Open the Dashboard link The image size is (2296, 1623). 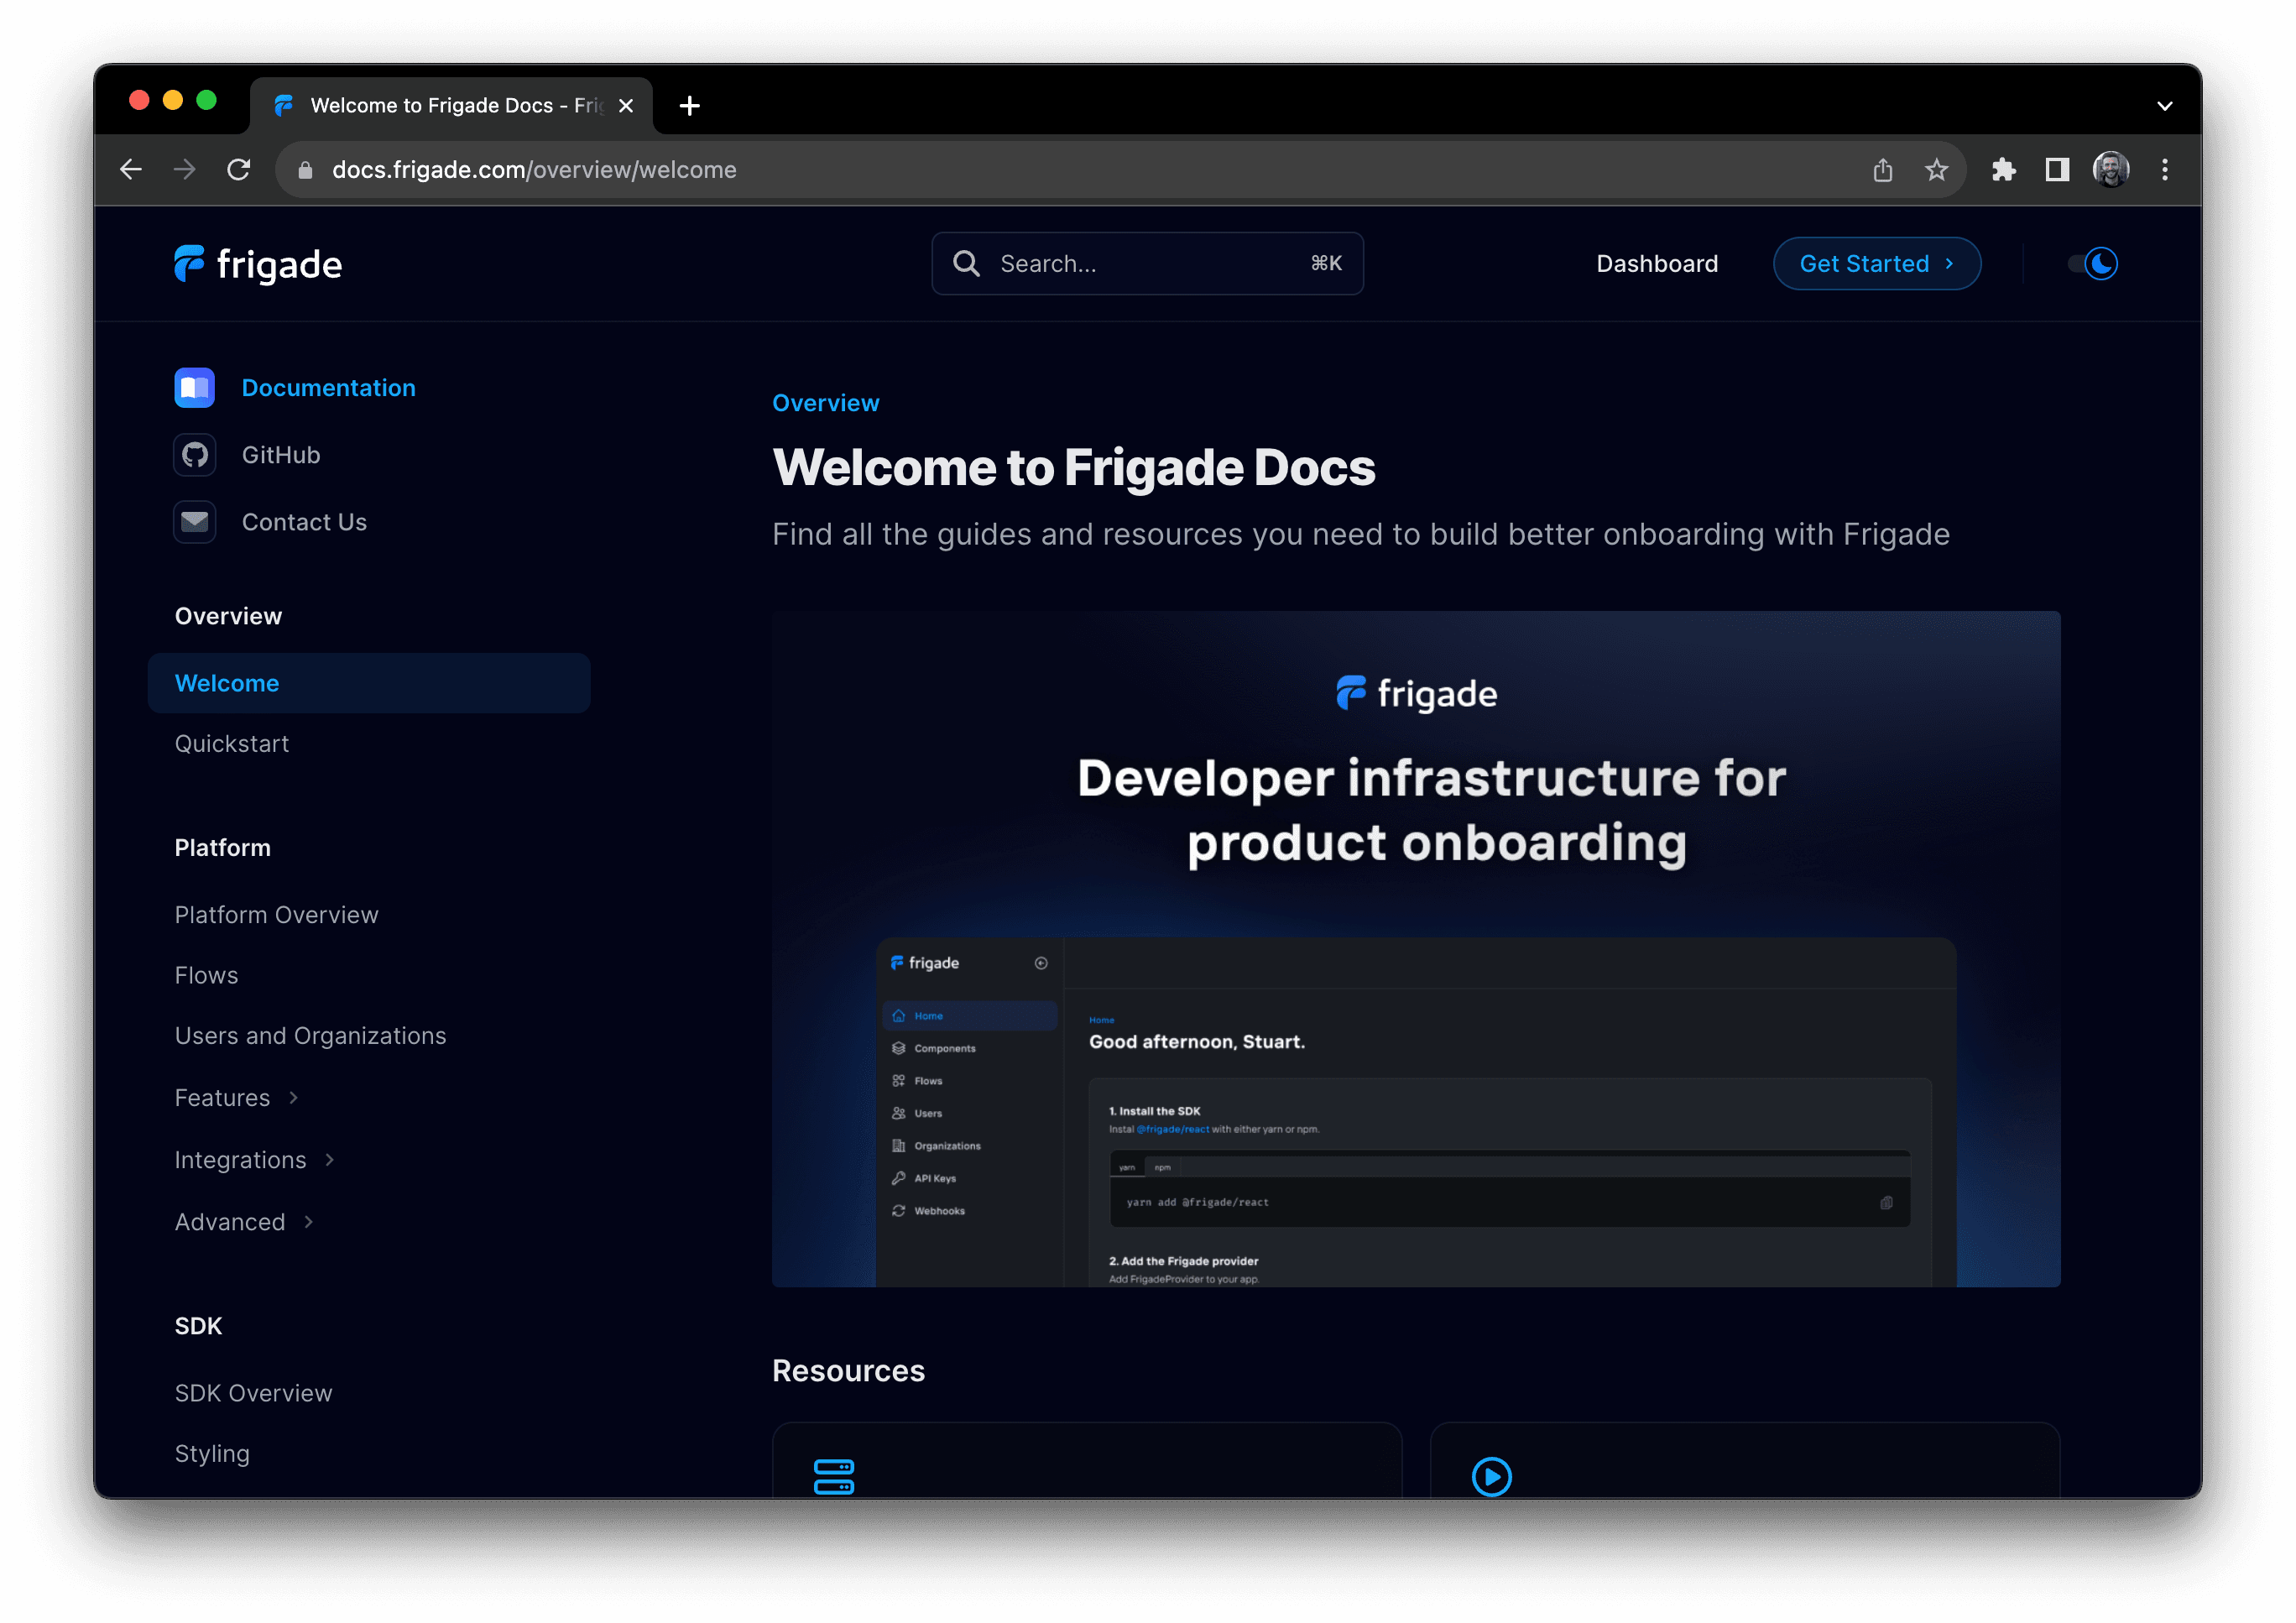pyautogui.click(x=1657, y=264)
